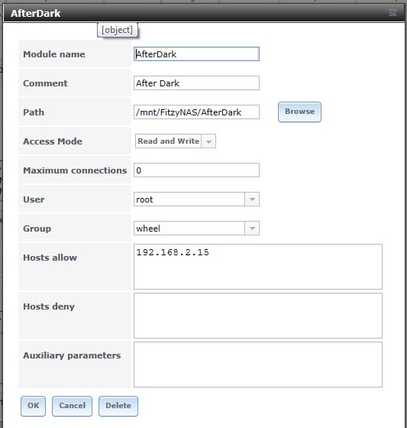Click the Access Mode label
This screenshot has width=407, height=428.
point(53,141)
